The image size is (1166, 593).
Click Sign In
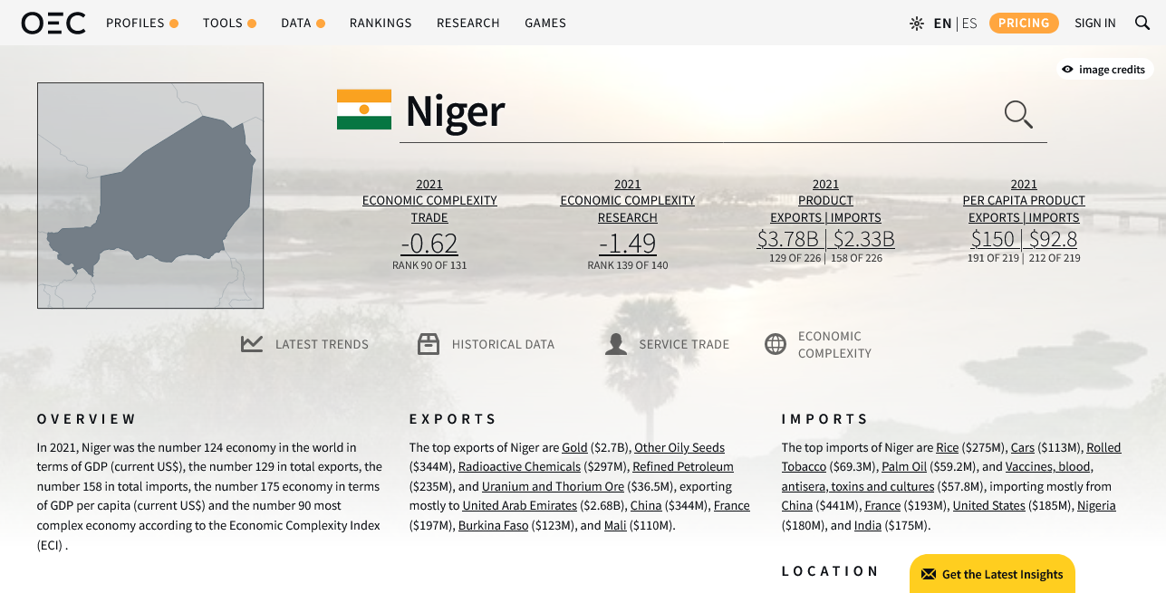(x=1095, y=24)
